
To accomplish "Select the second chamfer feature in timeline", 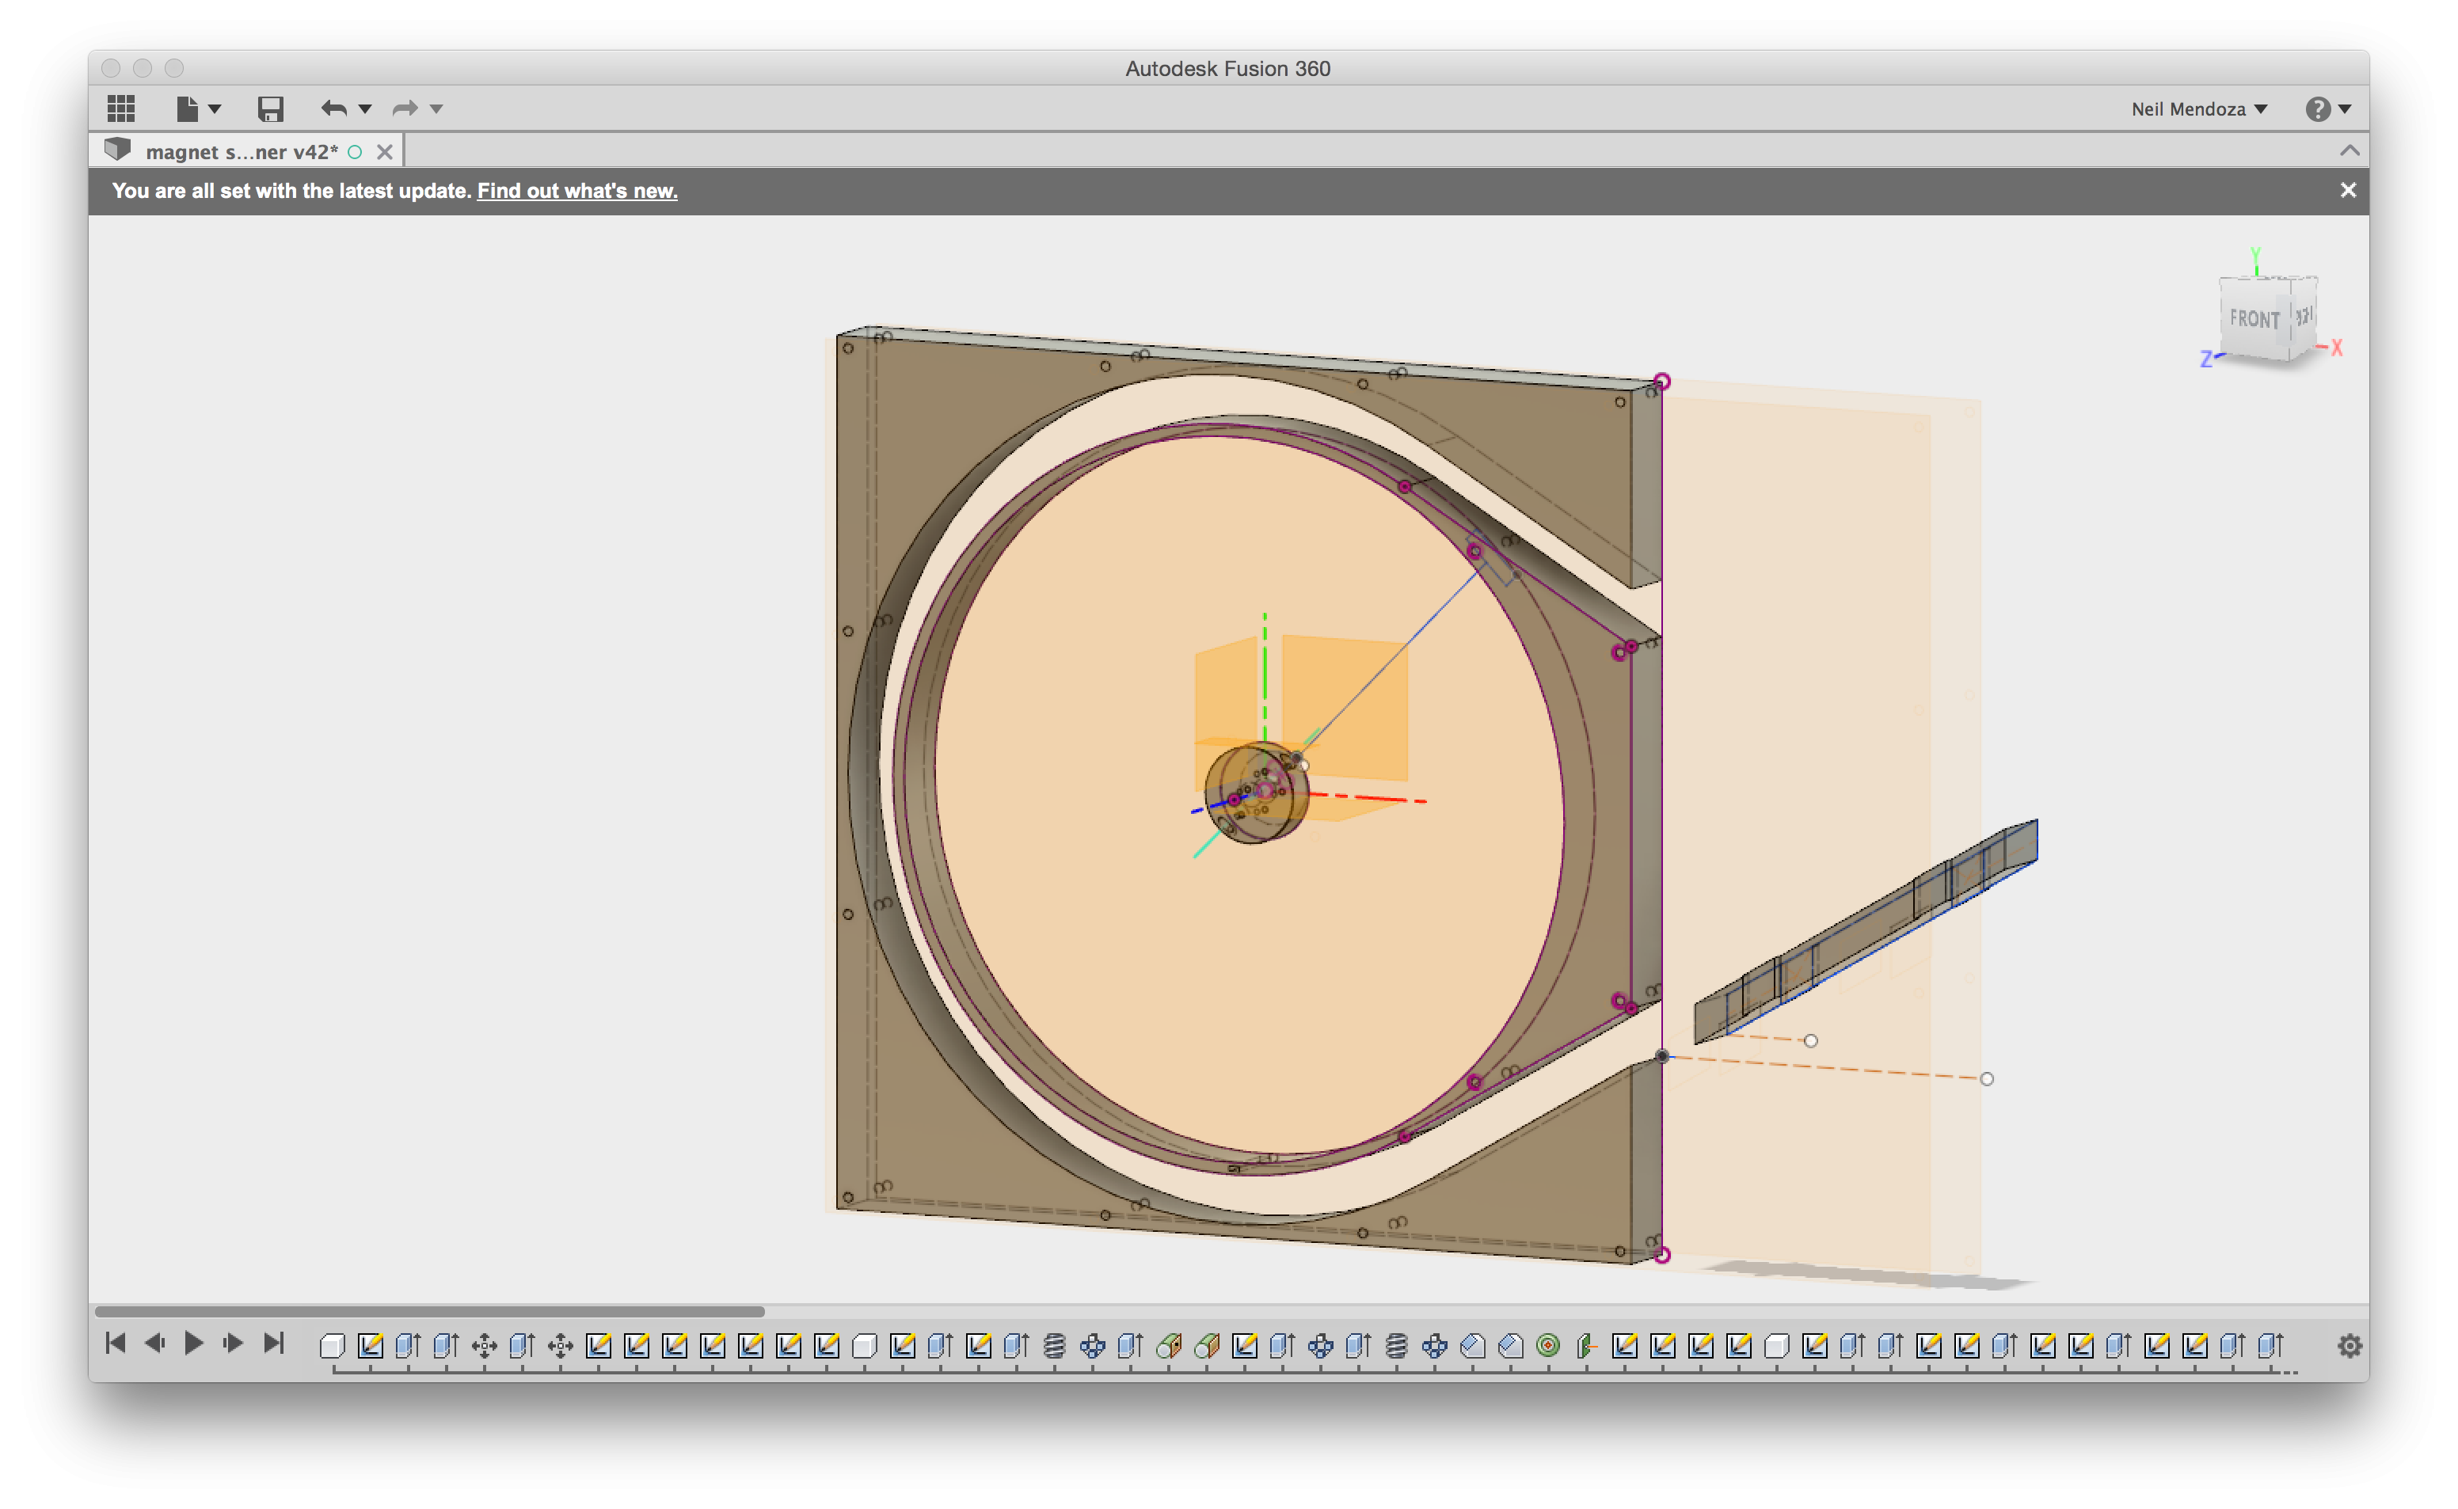I will (1510, 1347).
